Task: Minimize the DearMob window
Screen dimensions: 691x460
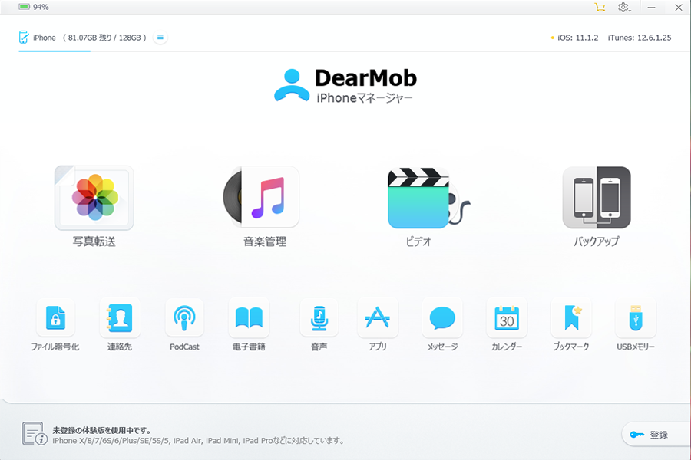Action: coord(651,7)
